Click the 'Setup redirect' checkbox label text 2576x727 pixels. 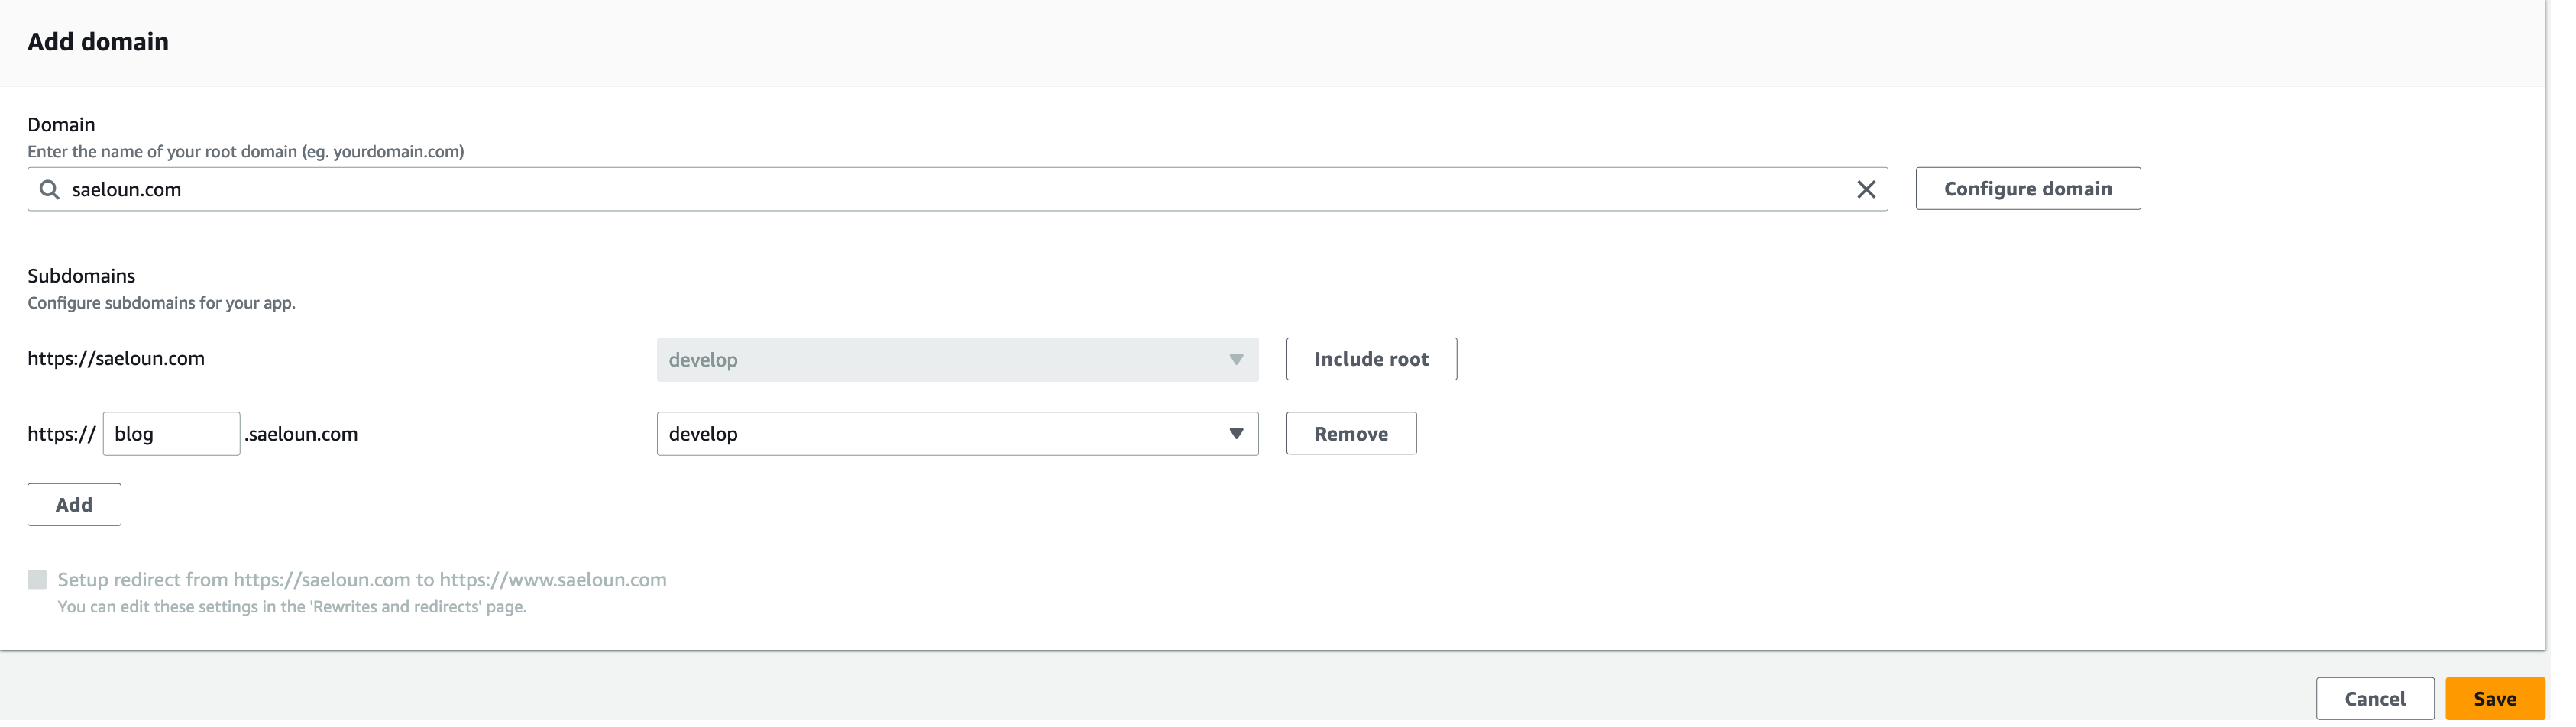click(x=361, y=580)
